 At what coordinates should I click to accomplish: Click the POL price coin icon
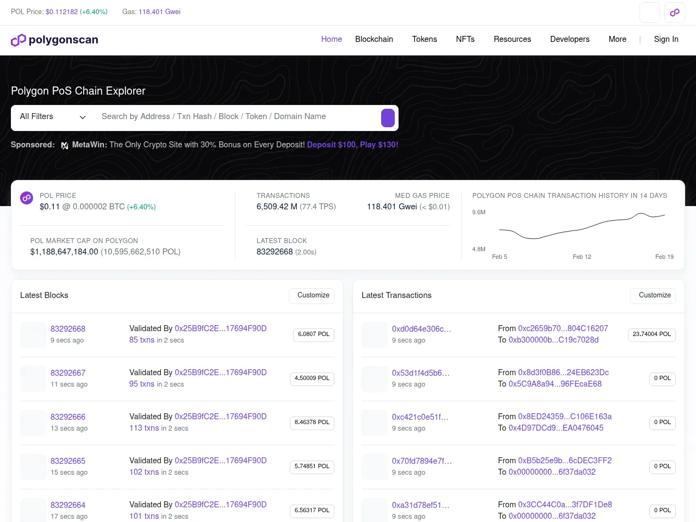coord(27,198)
